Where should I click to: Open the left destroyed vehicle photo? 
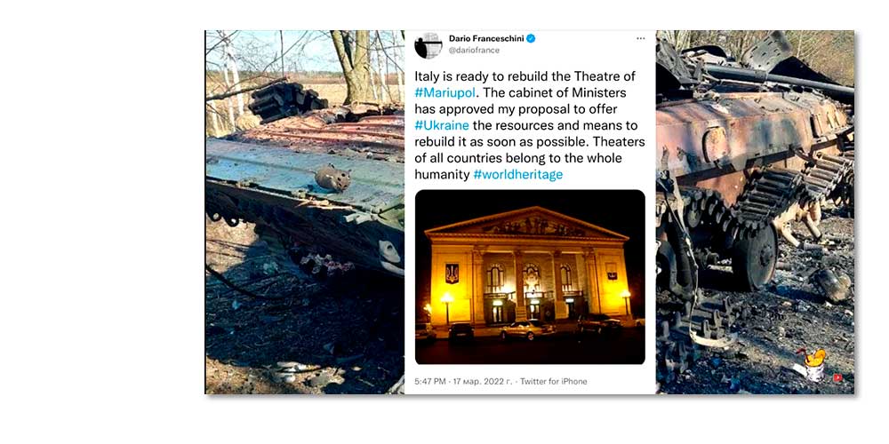point(304,212)
